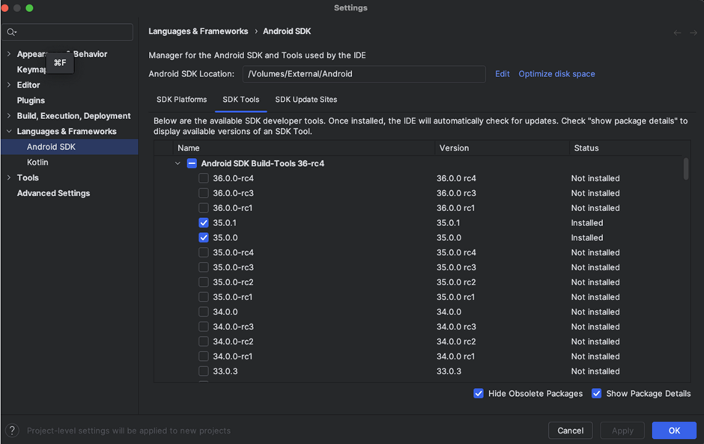Click 'Not installed' status for 34.0.0

(595, 311)
